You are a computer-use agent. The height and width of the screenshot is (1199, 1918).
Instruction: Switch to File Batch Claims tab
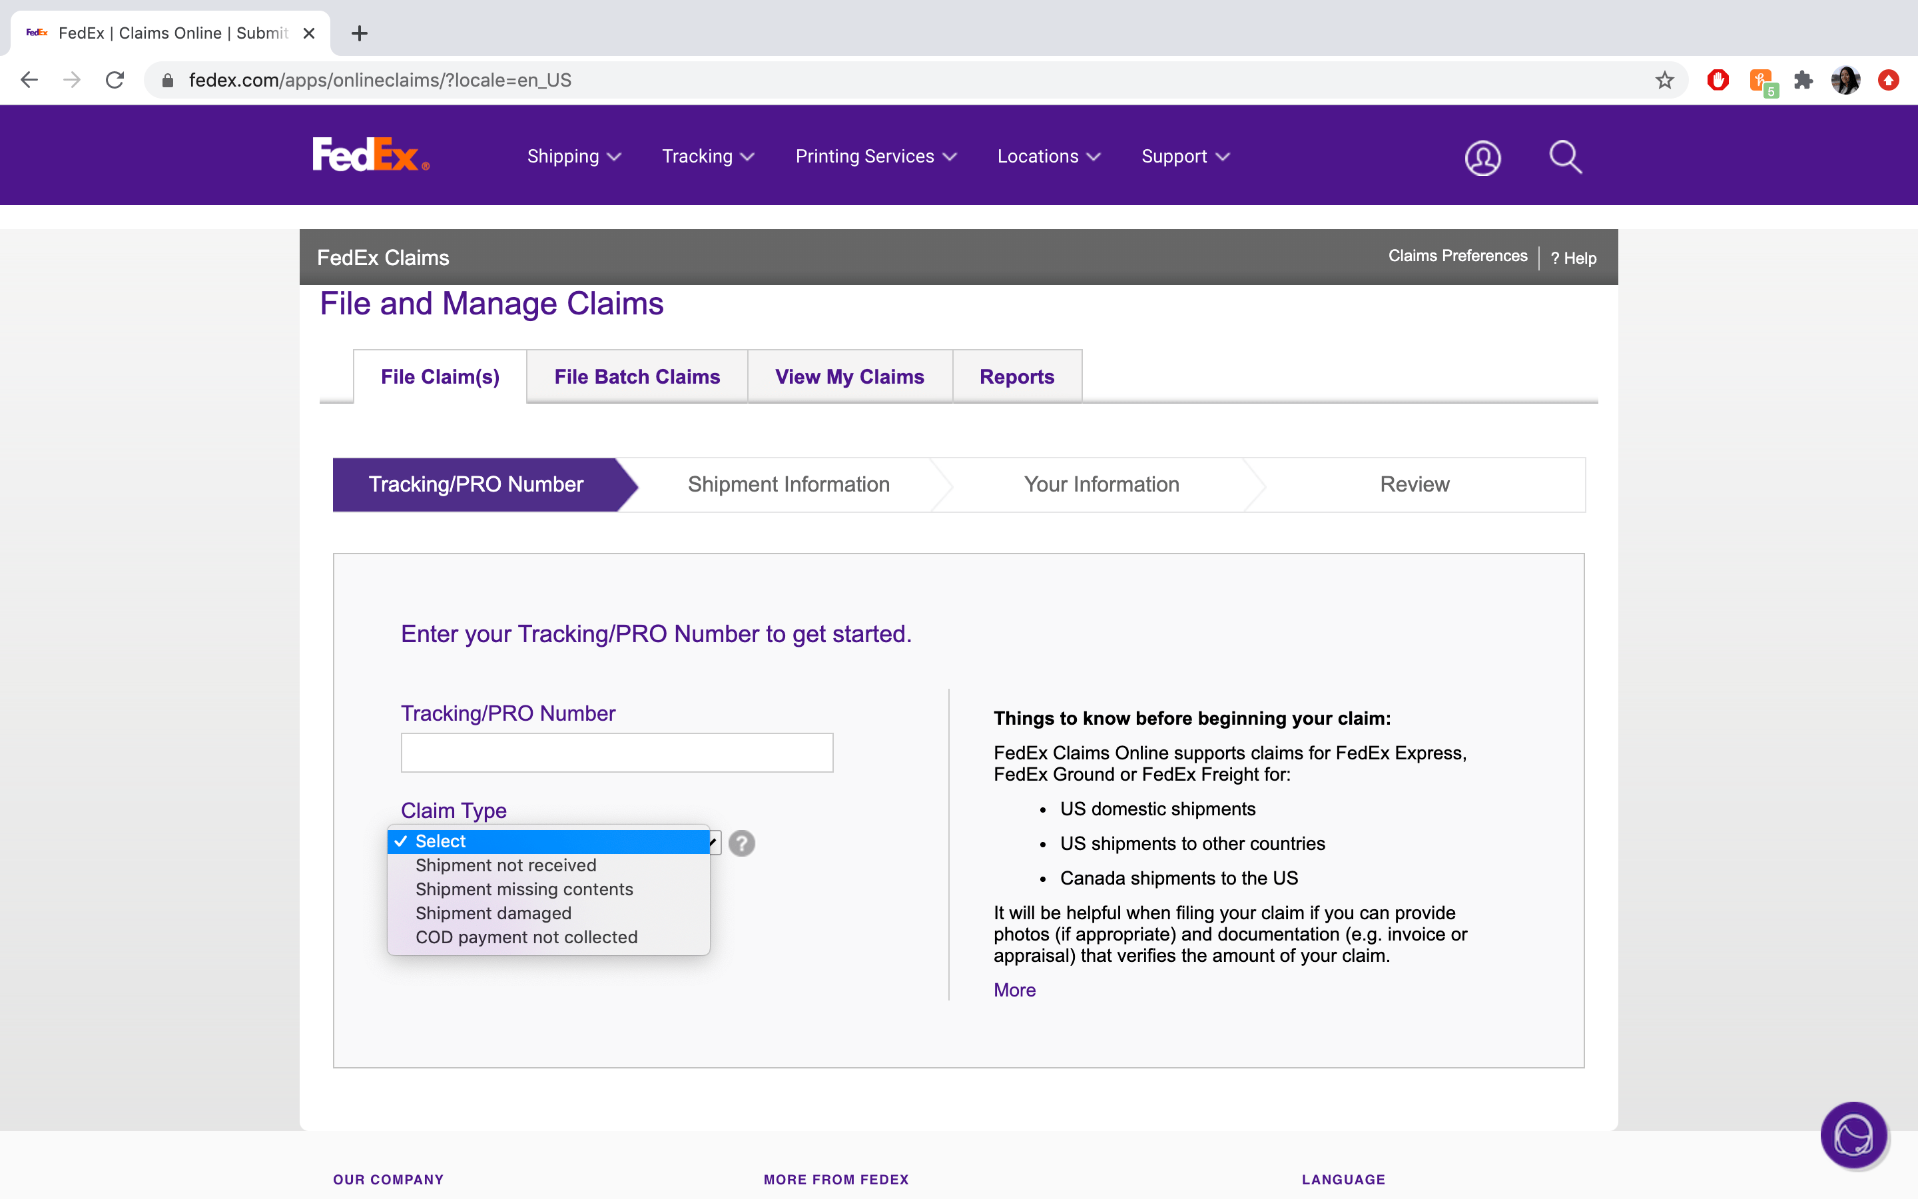pos(637,376)
